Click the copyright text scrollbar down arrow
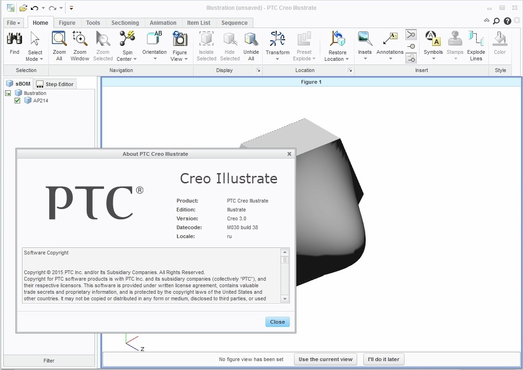The width and height of the screenshot is (523, 370). point(285,299)
